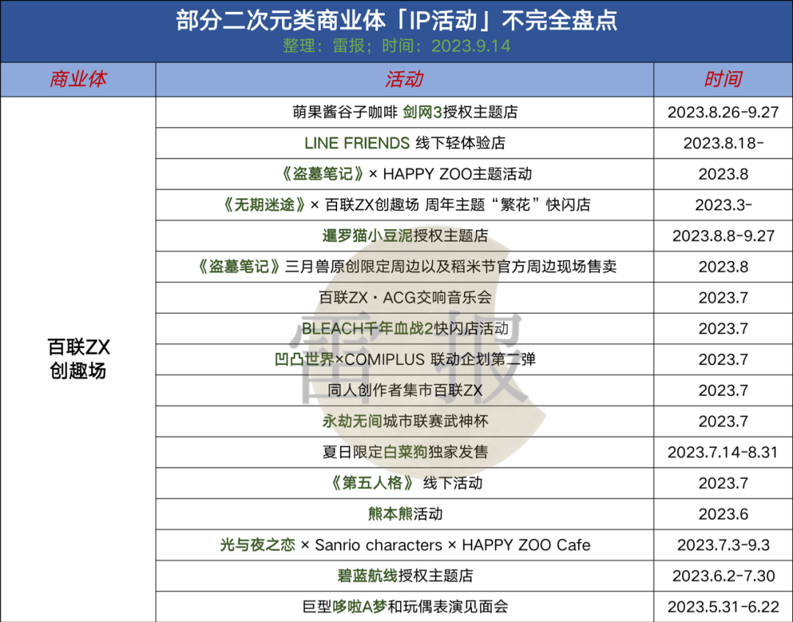The height and width of the screenshot is (622, 793).
Task: Click the LINE FRIENDS 线下轻体验店 row
Action: 405,143
